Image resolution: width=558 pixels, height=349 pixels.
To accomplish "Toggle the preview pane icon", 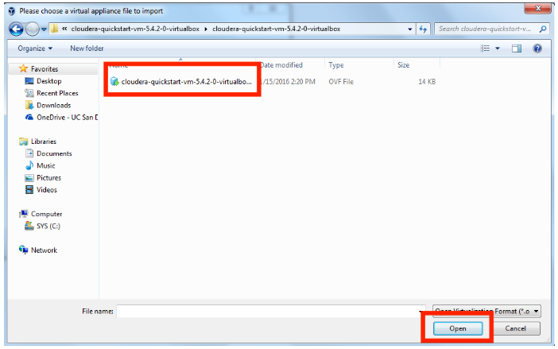I will click(517, 48).
